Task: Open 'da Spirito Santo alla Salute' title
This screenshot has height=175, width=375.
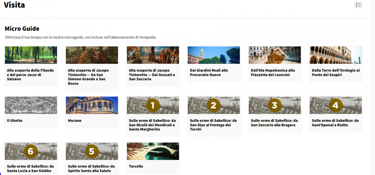Action: coord(91,169)
